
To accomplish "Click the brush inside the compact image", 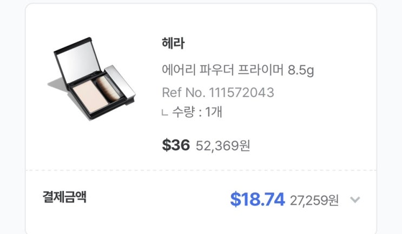I will coord(106,90).
